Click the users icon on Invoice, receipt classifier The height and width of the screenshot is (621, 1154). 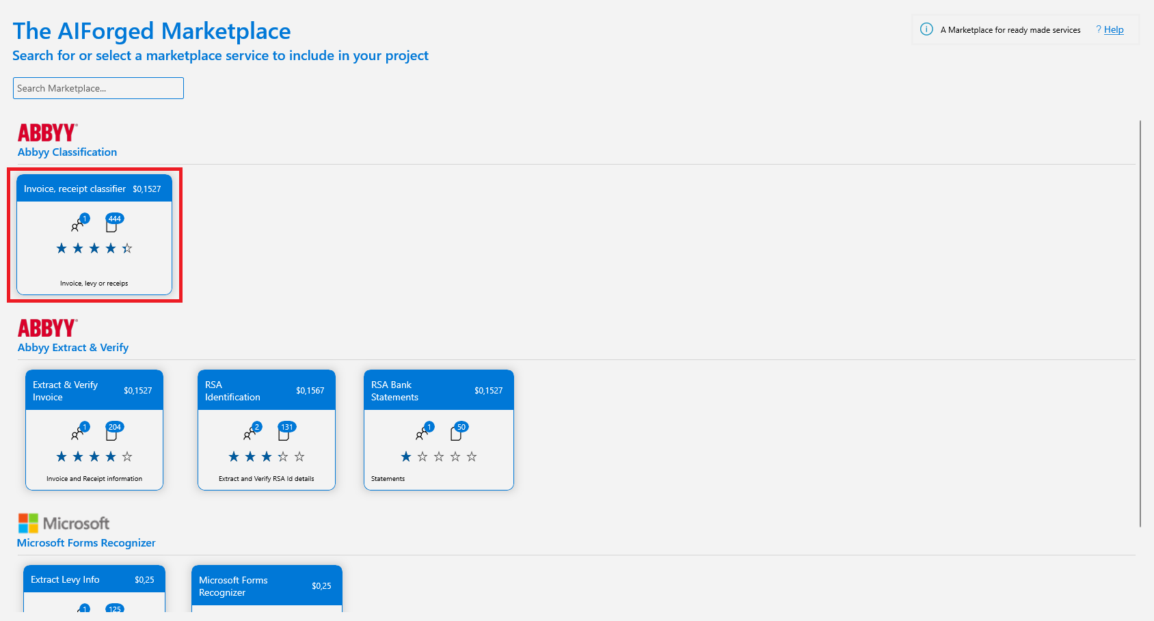click(80, 223)
